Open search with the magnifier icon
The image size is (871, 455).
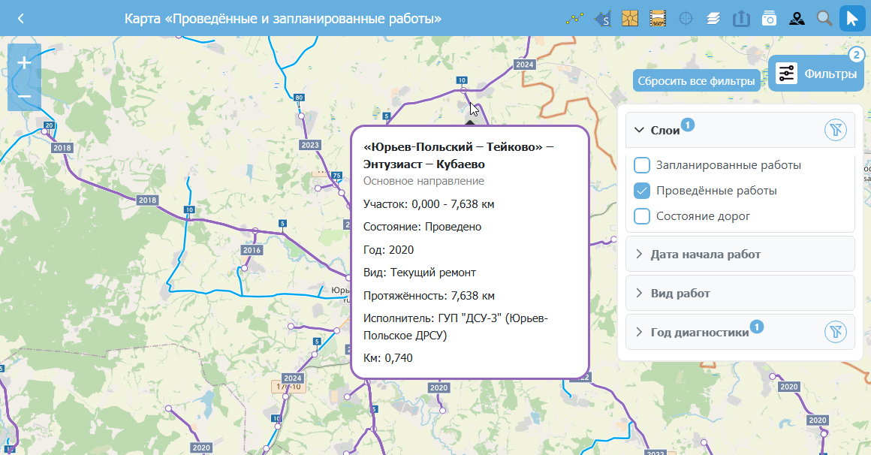tap(824, 18)
